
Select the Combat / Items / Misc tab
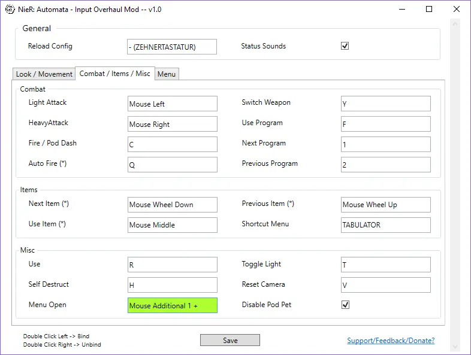point(114,74)
